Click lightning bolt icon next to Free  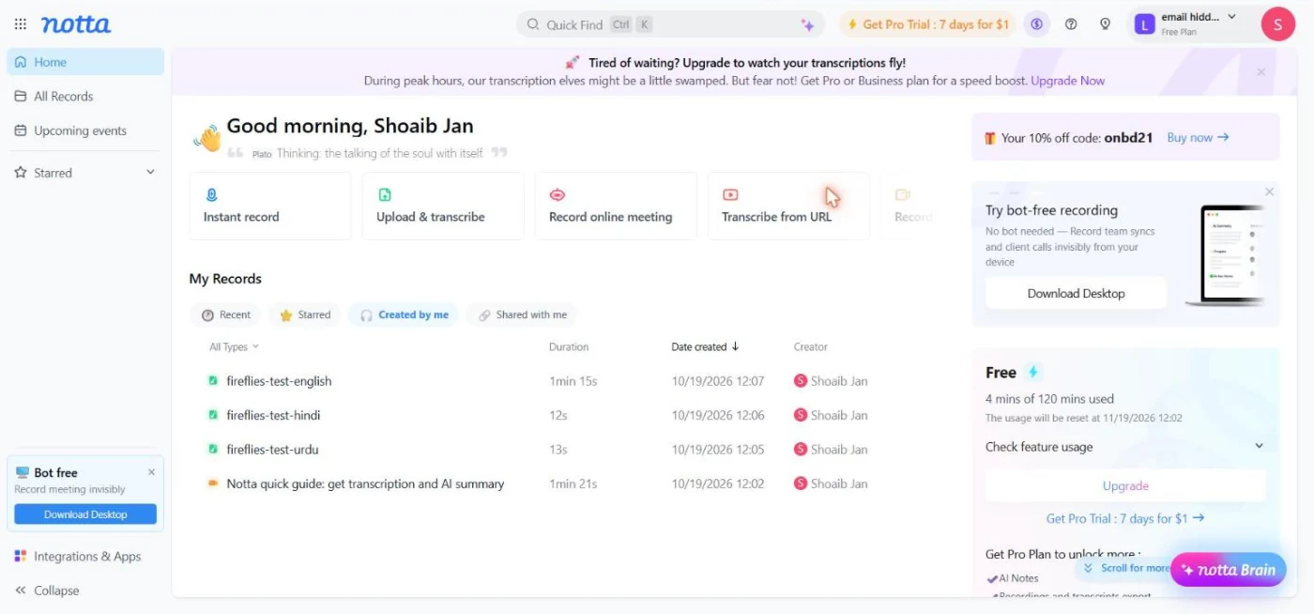(1032, 373)
